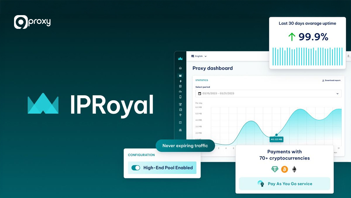Click the 6.0 MB axis label
This screenshot has height=198, width=351.
pyautogui.click(x=199, y=107)
